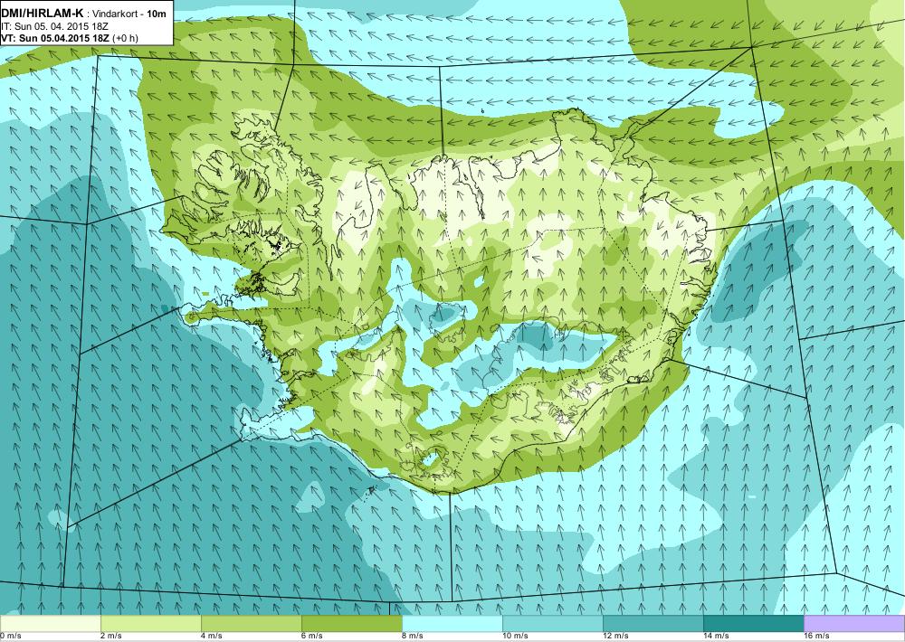The width and height of the screenshot is (905, 642).
Task: Click the 8–10 m/s light cyan legend swatch
Action: [452, 624]
